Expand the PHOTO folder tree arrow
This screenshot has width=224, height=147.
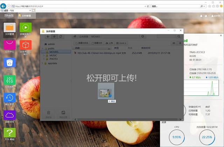click(x=44, y=59)
